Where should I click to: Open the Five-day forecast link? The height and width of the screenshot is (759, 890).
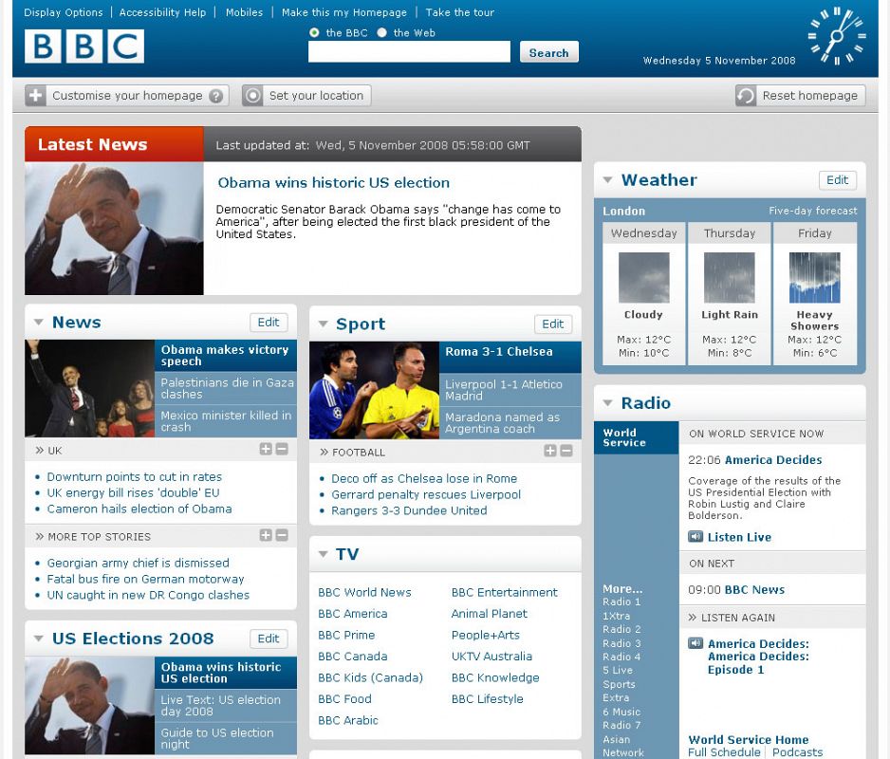812,211
